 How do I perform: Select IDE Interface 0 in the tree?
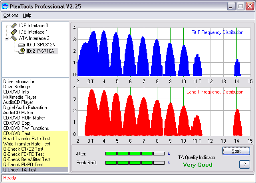(34, 26)
